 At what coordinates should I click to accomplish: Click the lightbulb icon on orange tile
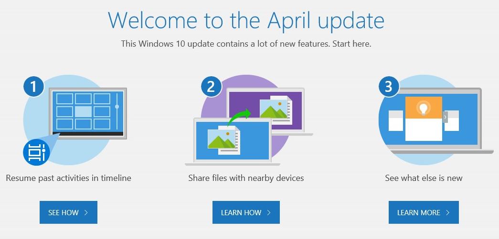(x=423, y=108)
